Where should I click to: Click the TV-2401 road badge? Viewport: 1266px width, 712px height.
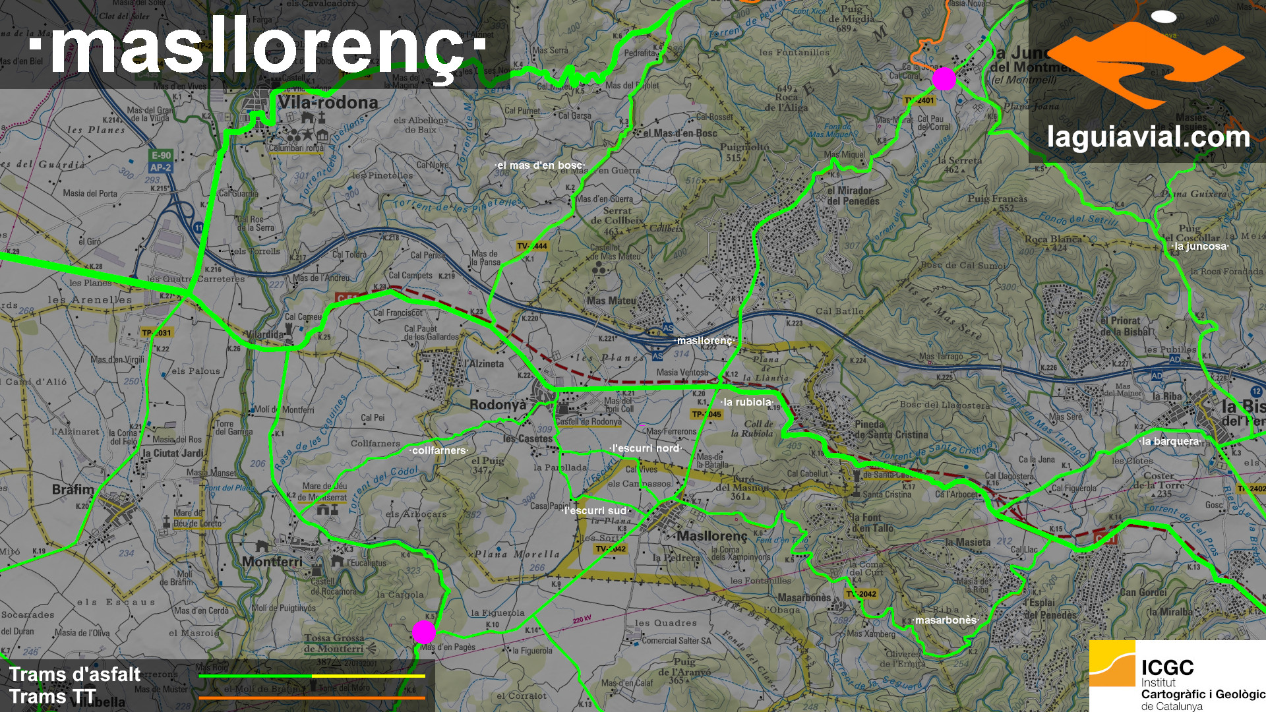point(920,101)
